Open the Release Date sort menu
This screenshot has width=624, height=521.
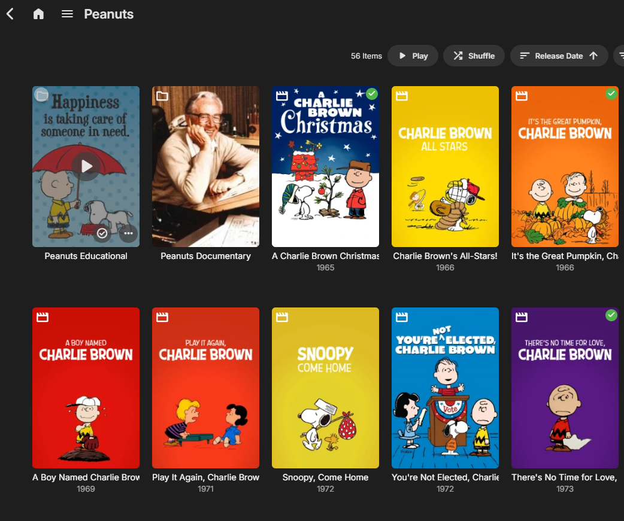pos(559,56)
